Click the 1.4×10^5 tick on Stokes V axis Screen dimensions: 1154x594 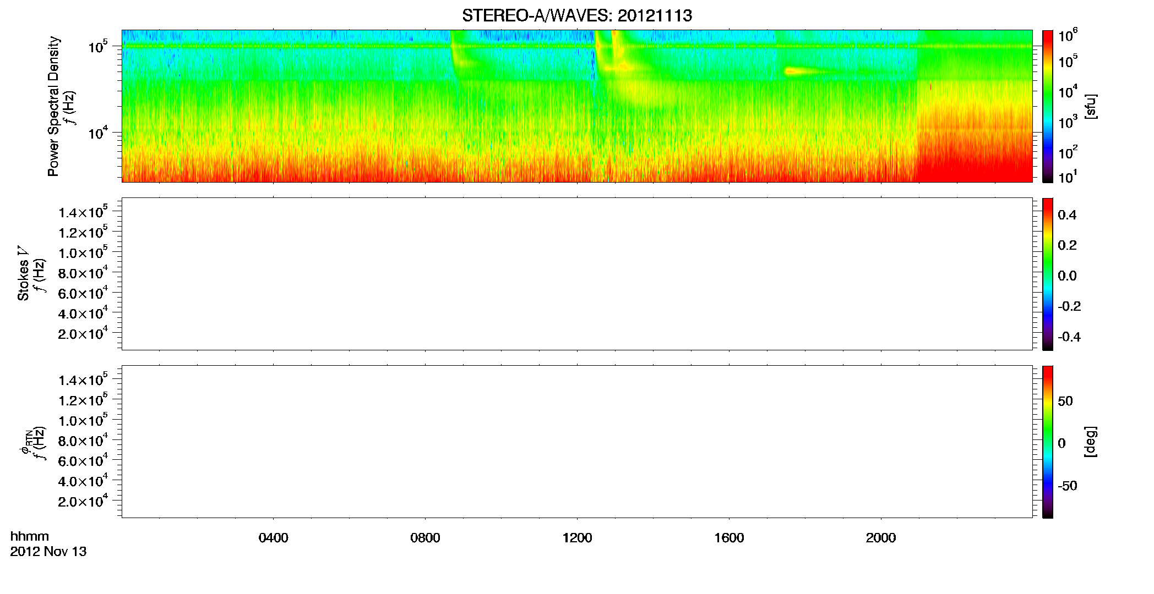(83, 212)
